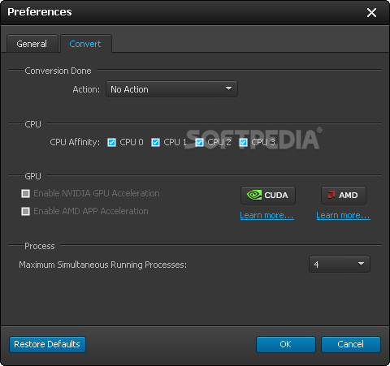The width and height of the screenshot is (390, 366).
Task: Uncheck the CPU 0 affinity checkbox
Action: [111, 142]
